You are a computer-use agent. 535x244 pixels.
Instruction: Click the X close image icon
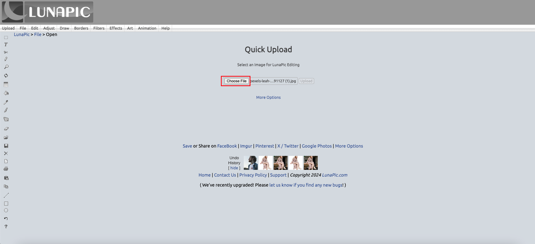(x=6, y=153)
